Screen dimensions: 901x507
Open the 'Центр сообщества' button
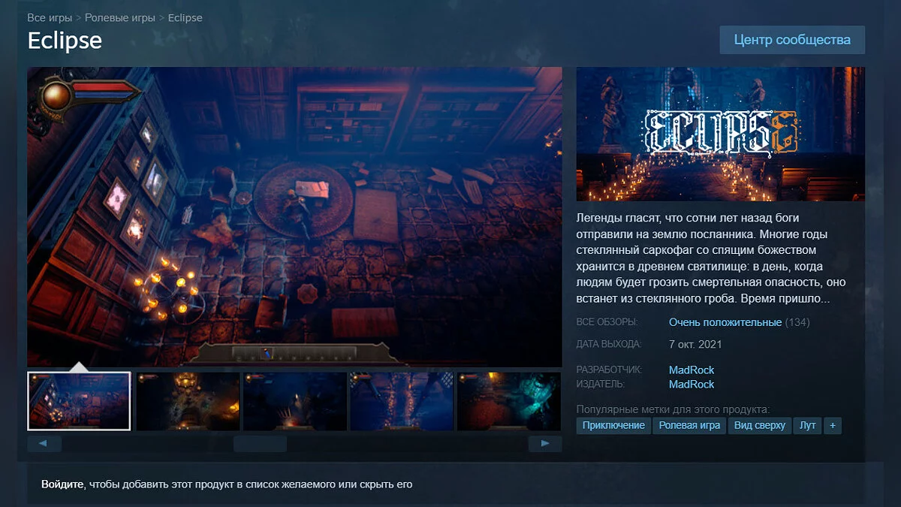(x=792, y=40)
